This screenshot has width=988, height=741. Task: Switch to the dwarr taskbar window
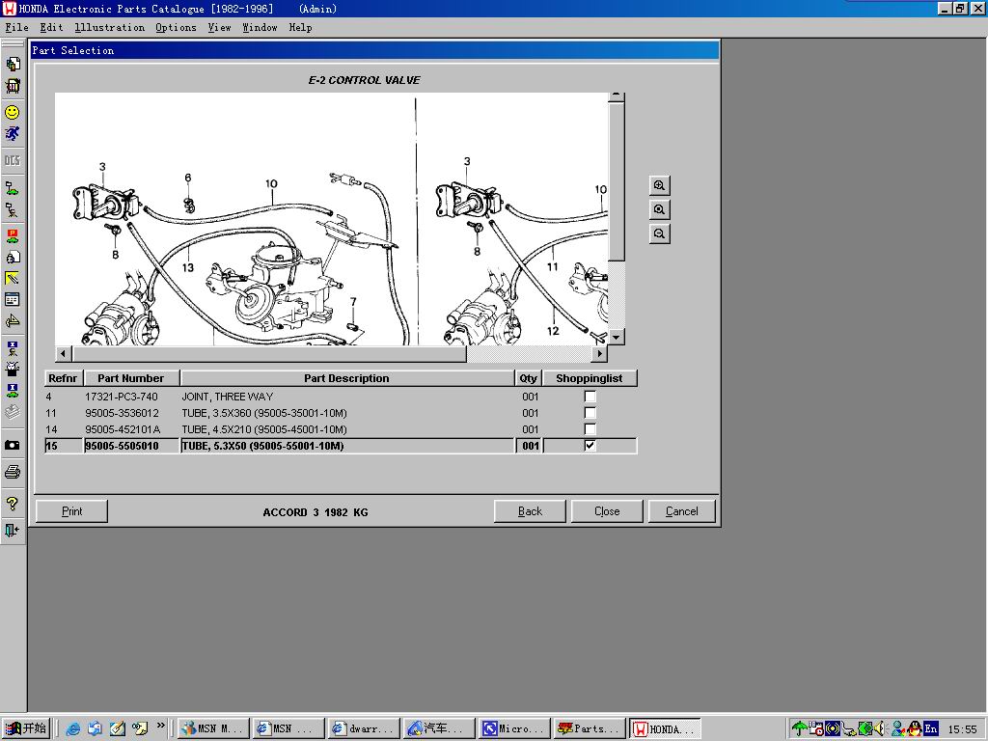(x=364, y=728)
